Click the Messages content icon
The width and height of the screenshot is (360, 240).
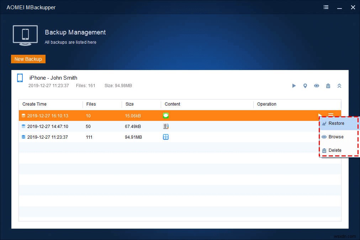point(165,116)
